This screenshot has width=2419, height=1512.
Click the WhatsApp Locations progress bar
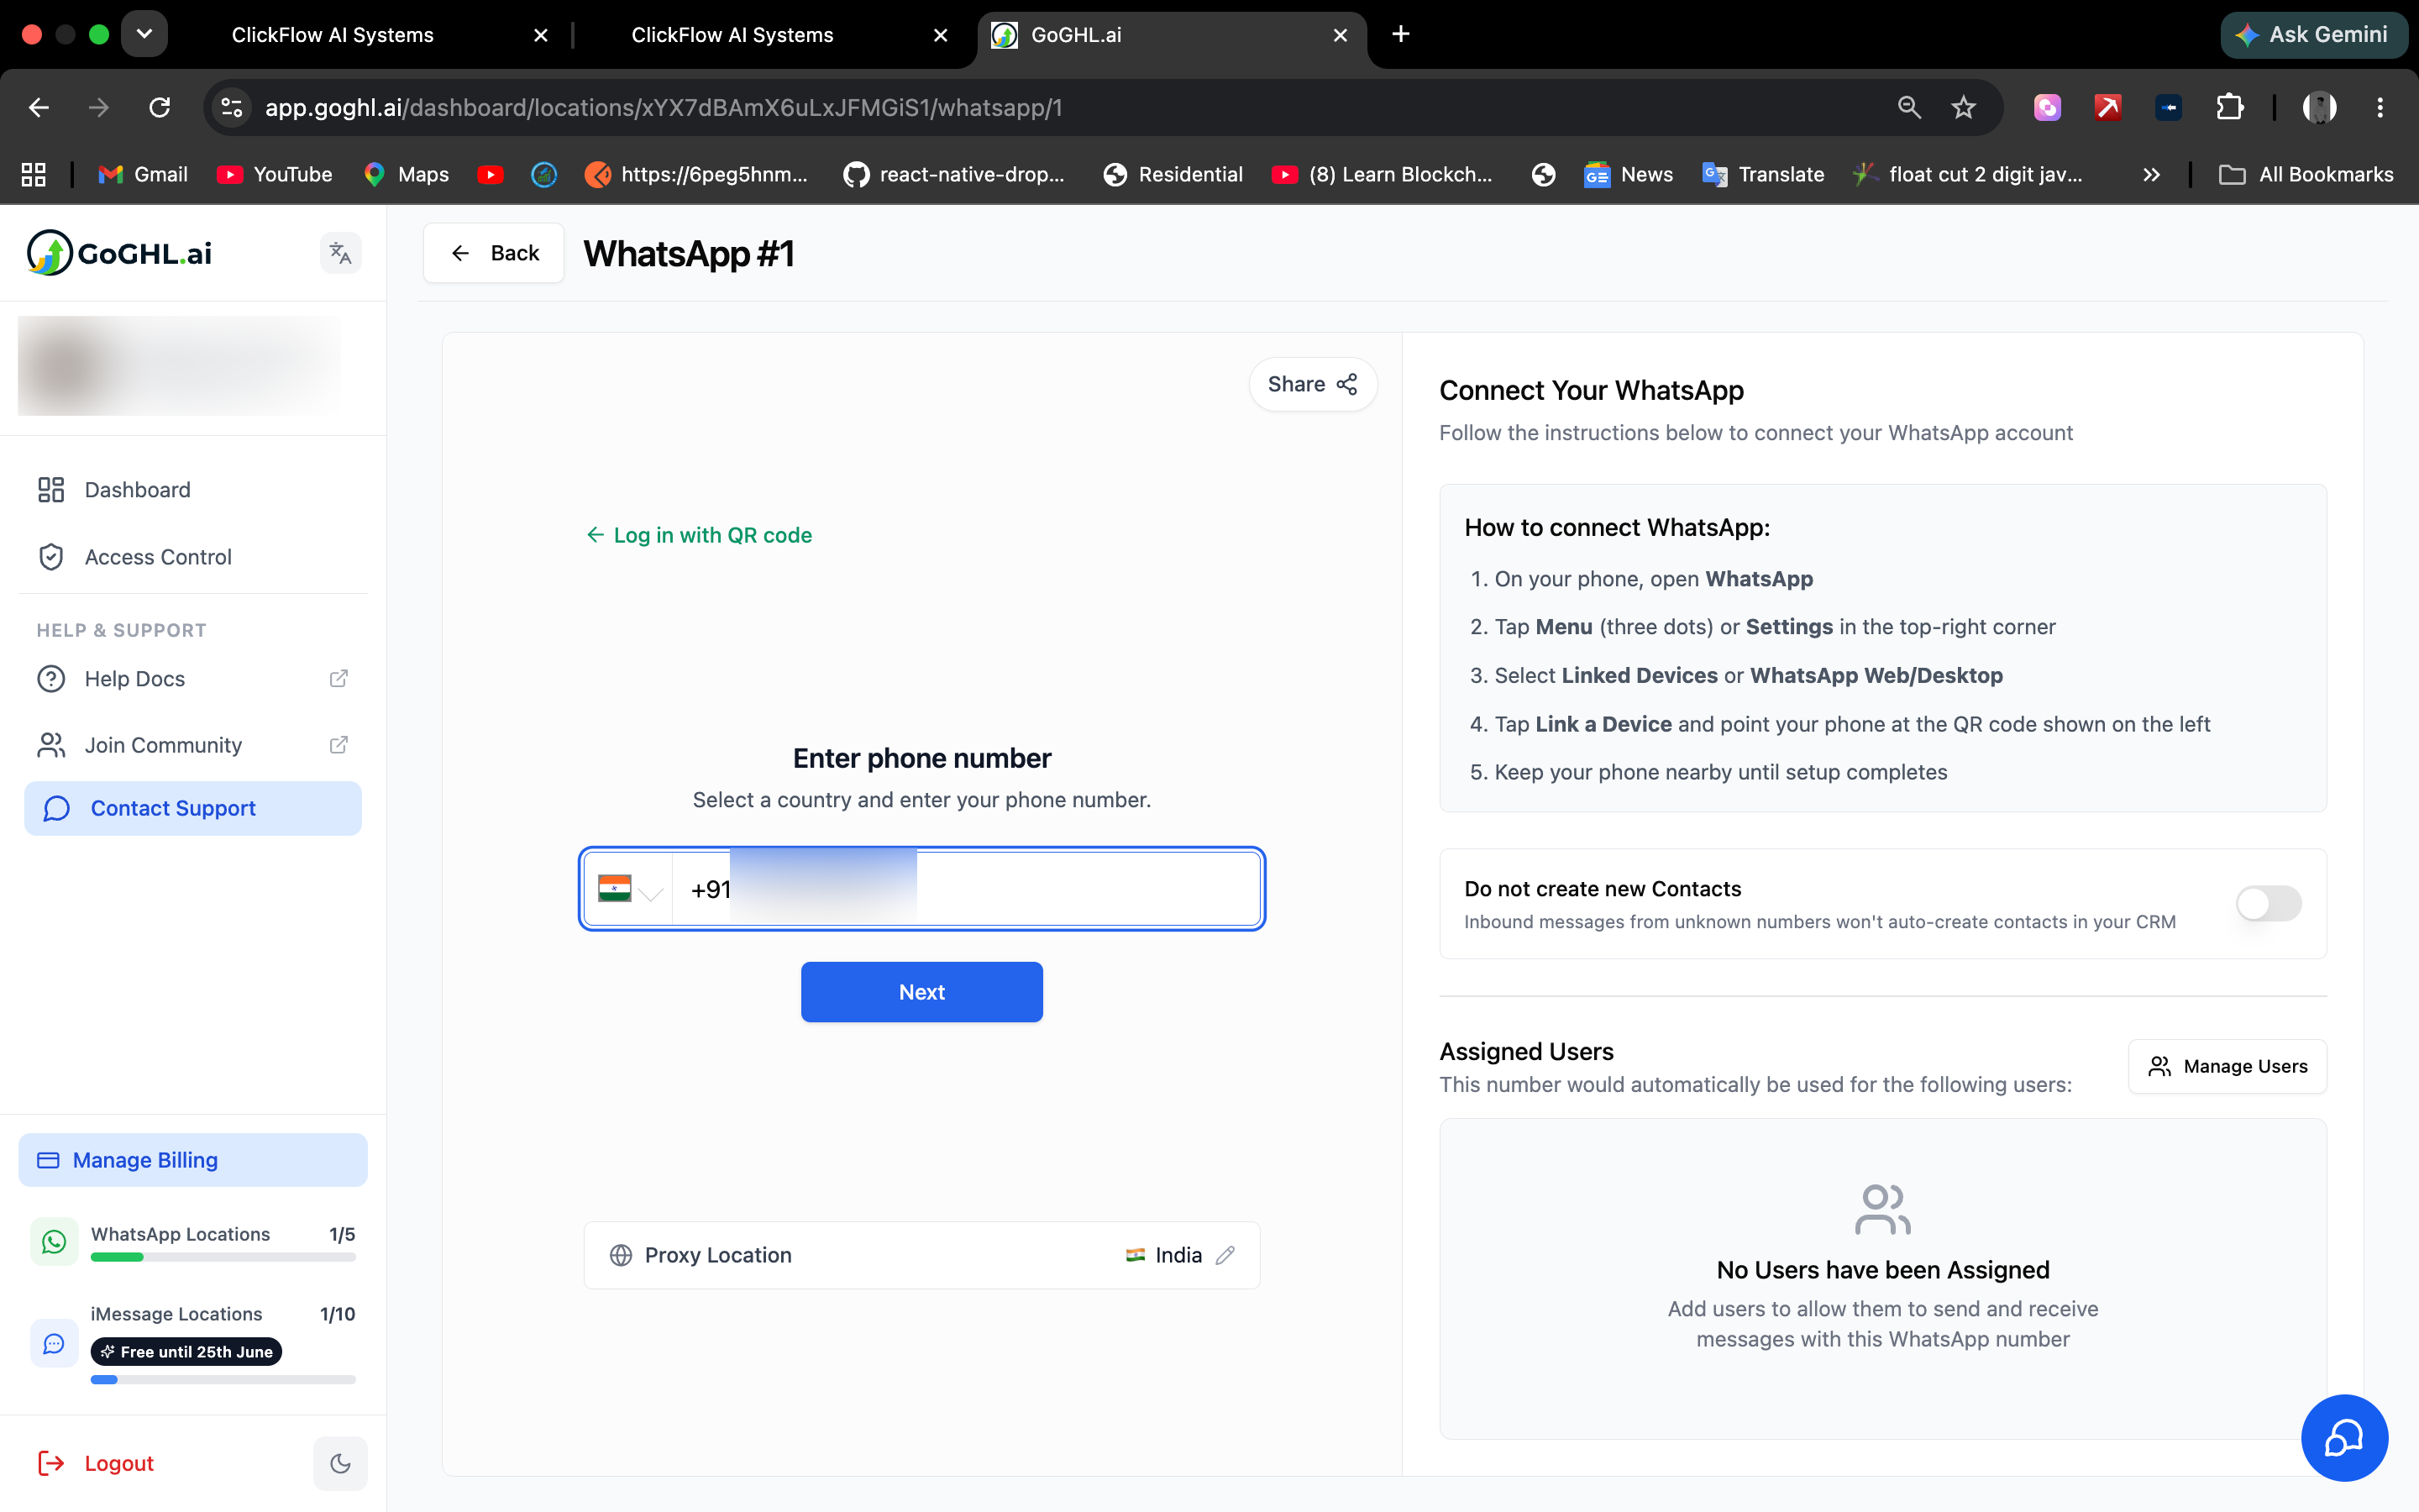pos(223,1257)
